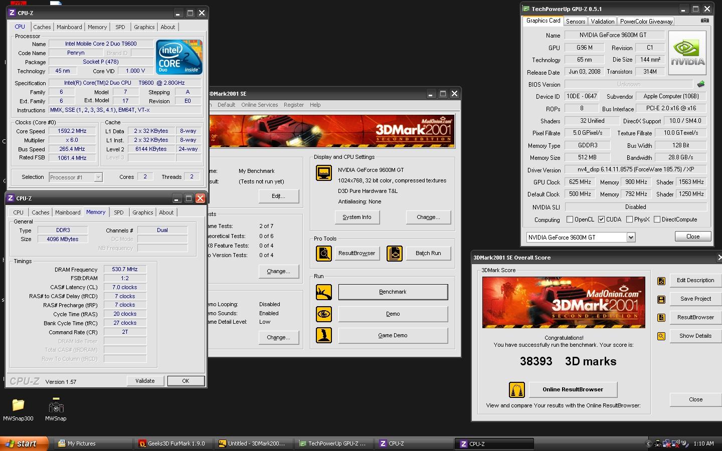Click the Save Project floppy disk icon

[x=661, y=300]
